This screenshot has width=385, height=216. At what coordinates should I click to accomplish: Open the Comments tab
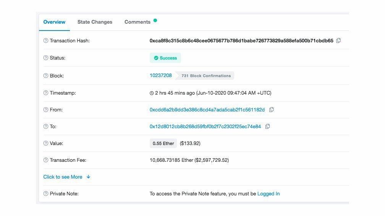[x=137, y=22]
